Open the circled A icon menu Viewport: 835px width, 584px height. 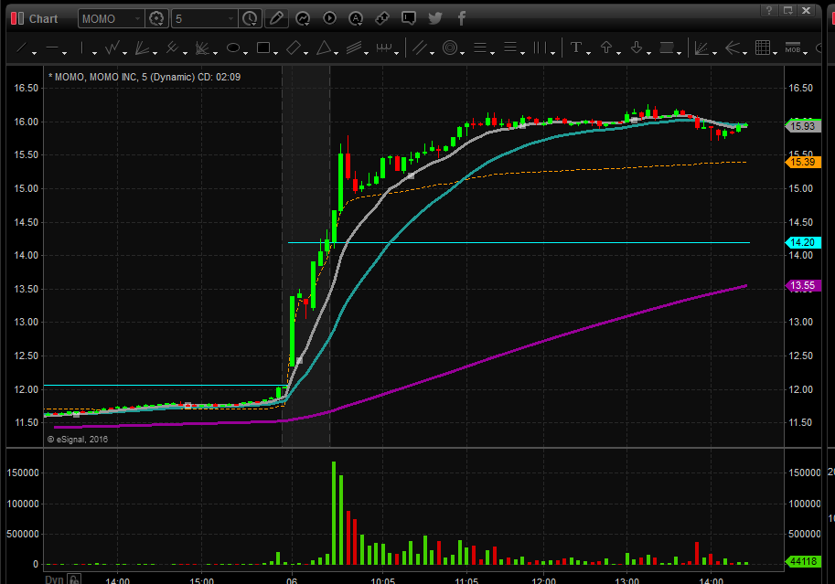coord(355,18)
